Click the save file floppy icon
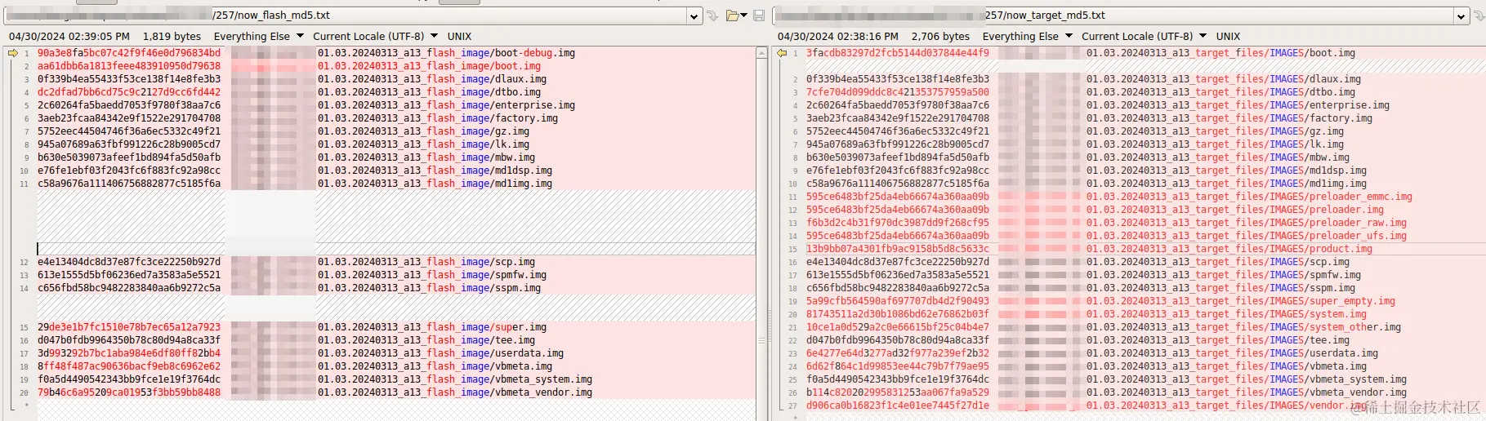Screen dimensions: 1486x421 pos(759,16)
